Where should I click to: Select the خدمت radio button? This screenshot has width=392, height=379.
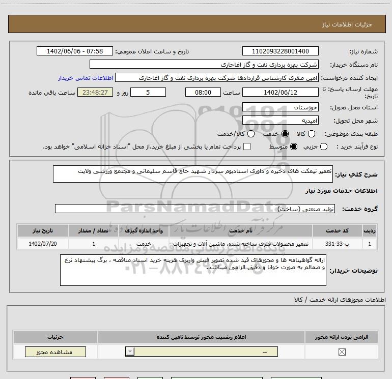point(285,134)
